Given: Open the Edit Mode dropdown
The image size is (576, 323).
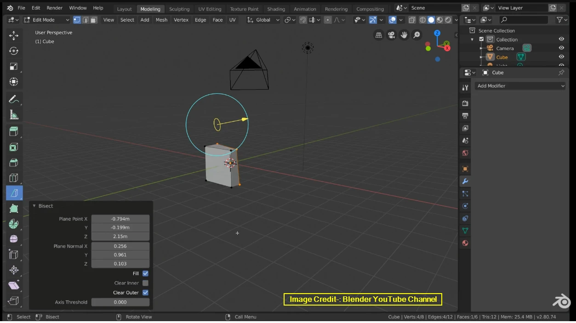Looking at the screenshot, I should click(x=46, y=20).
